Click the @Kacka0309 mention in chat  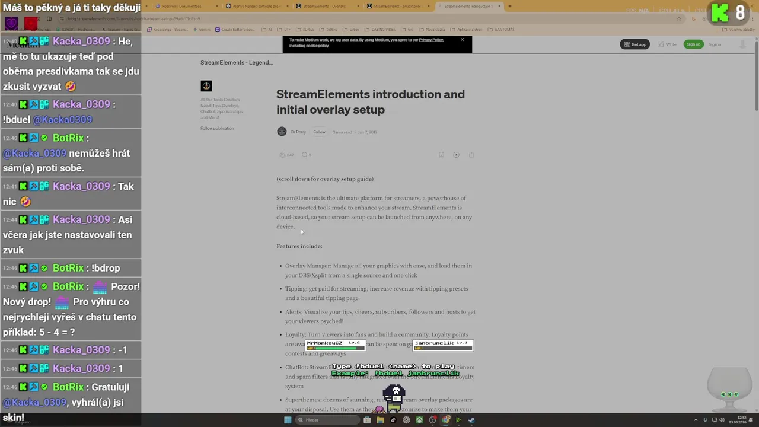point(62,119)
